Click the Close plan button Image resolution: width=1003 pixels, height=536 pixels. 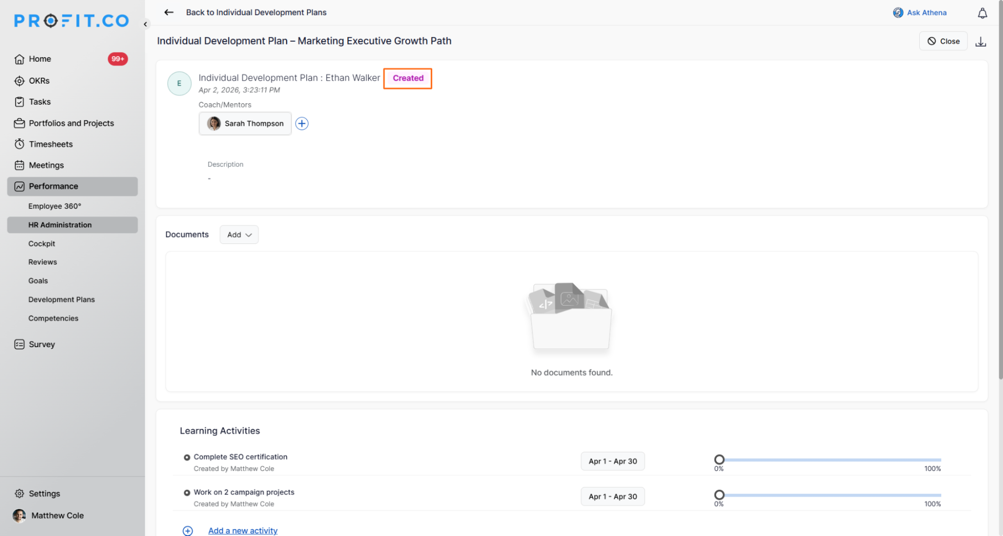tap(943, 41)
